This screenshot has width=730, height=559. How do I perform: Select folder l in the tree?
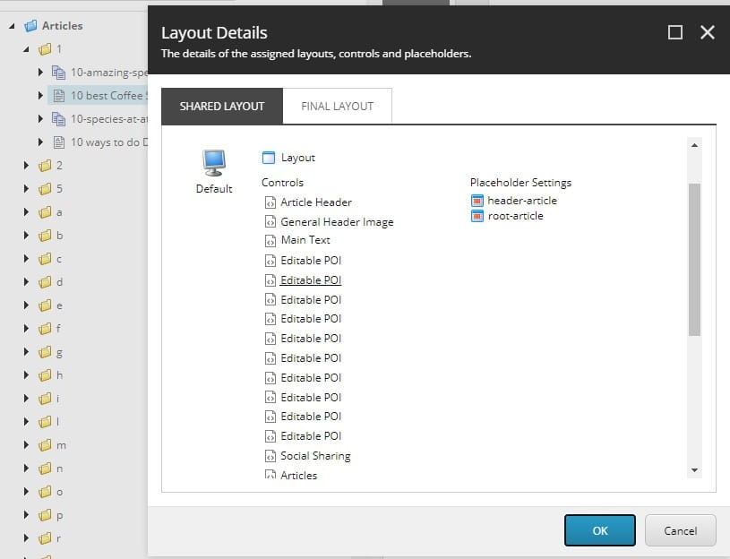coord(57,422)
